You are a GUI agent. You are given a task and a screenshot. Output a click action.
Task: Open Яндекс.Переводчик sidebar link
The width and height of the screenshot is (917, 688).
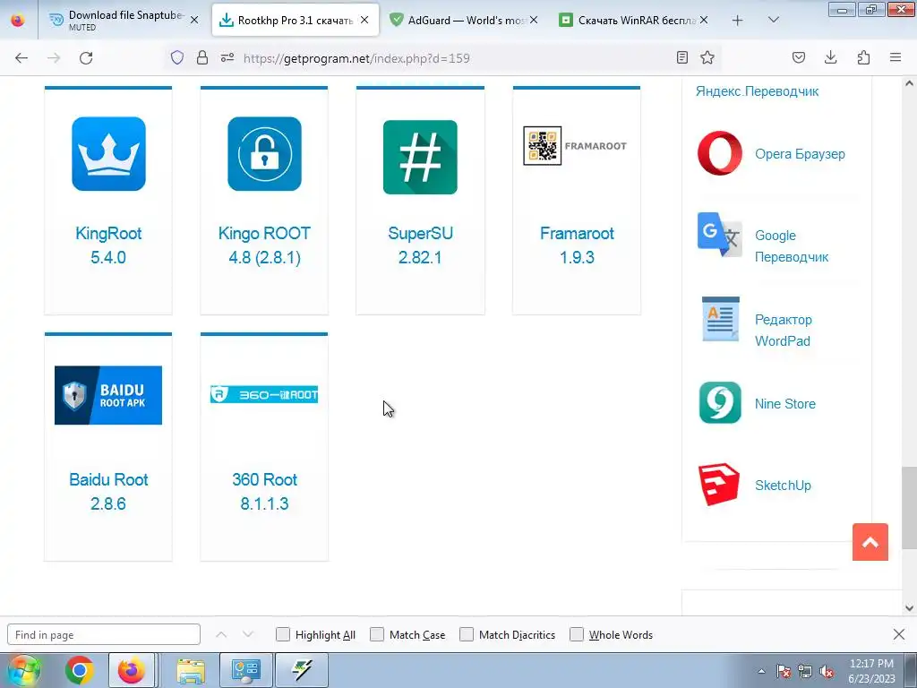click(x=757, y=91)
